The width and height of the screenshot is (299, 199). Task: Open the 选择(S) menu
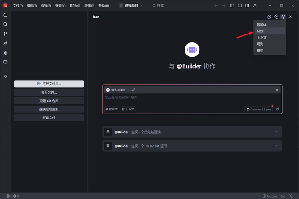46,6
